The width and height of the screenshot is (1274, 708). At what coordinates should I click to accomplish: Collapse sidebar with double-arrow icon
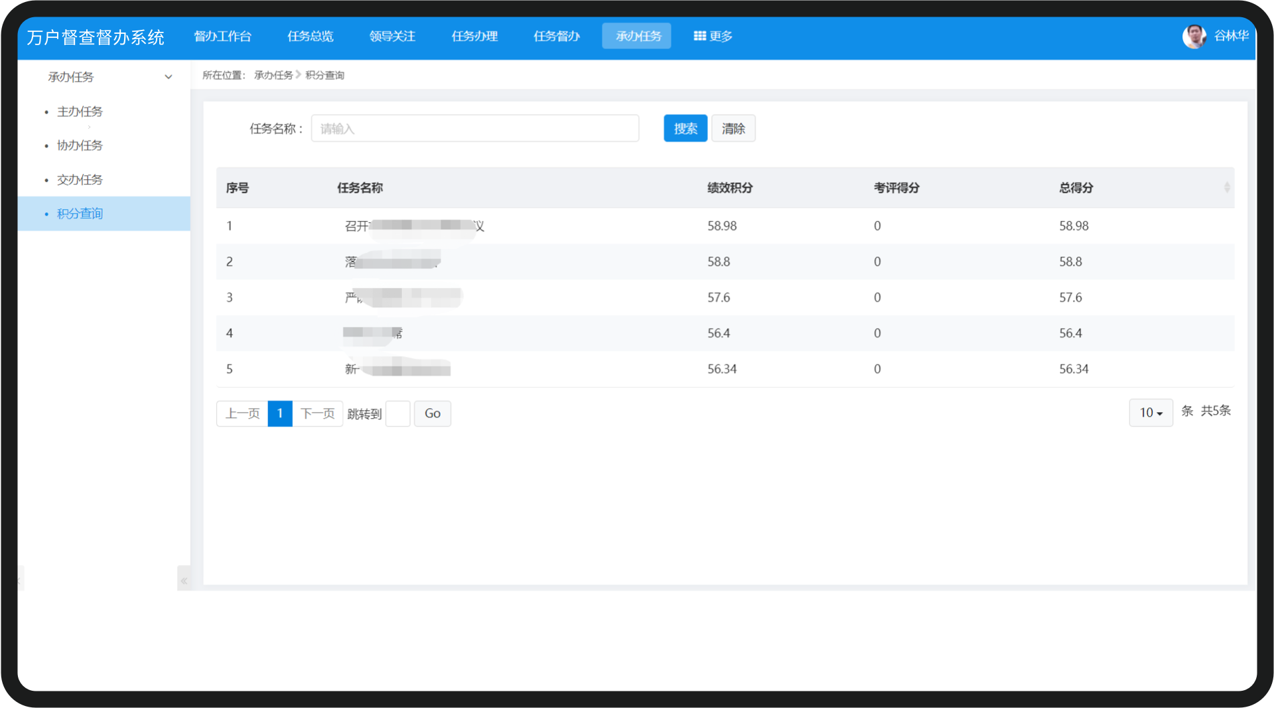[x=184, y=581]
